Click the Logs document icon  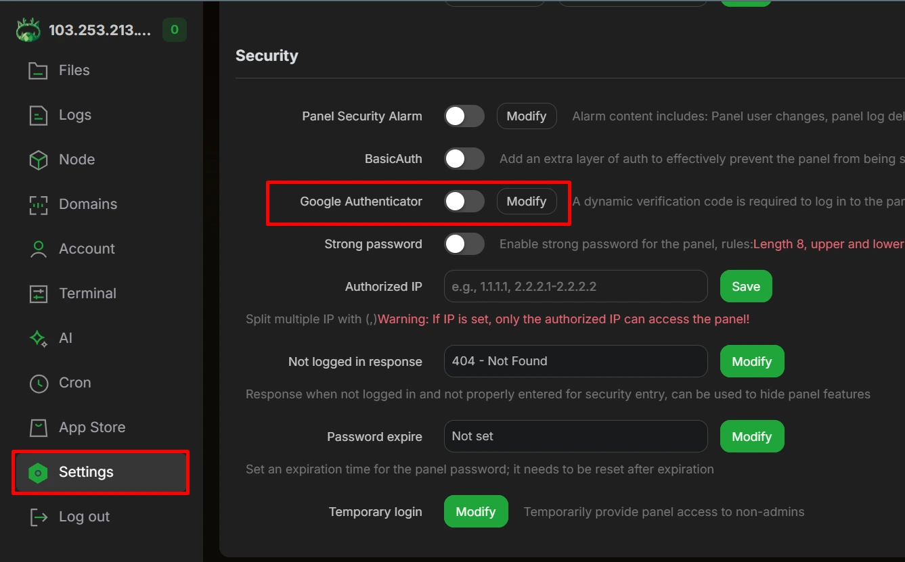point(38,115)
